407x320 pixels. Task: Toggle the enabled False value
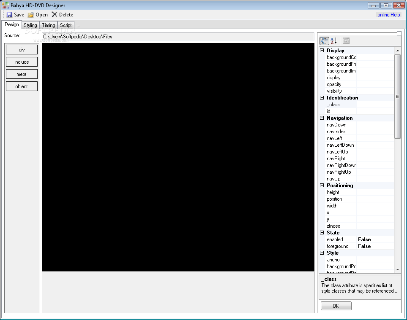[x=376, y=239]
